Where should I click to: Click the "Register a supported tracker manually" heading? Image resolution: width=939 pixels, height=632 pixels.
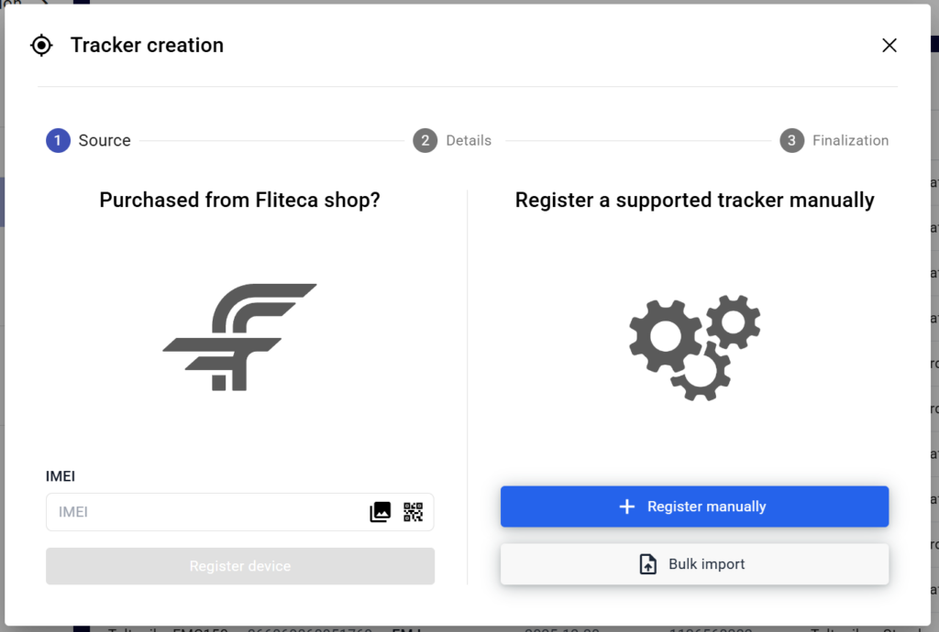(x=694, y=200)
